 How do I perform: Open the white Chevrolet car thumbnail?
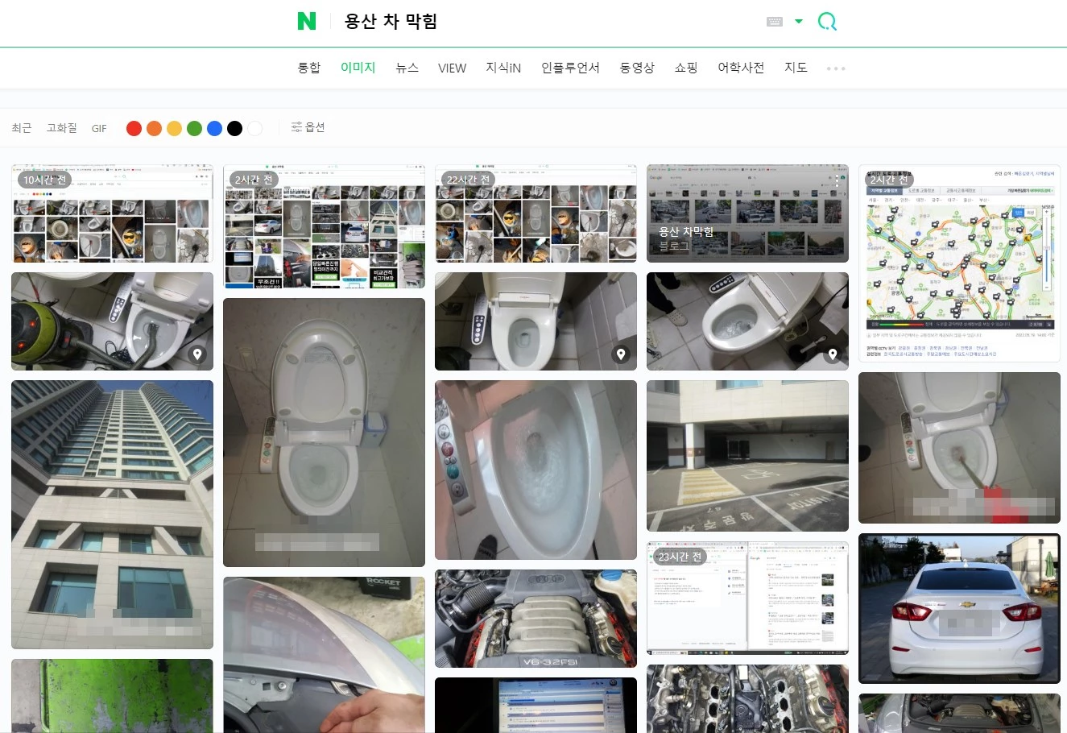click(958, 608)
